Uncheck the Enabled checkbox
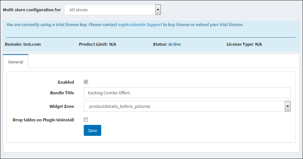303x159 pixels. (x=86, y=82)
